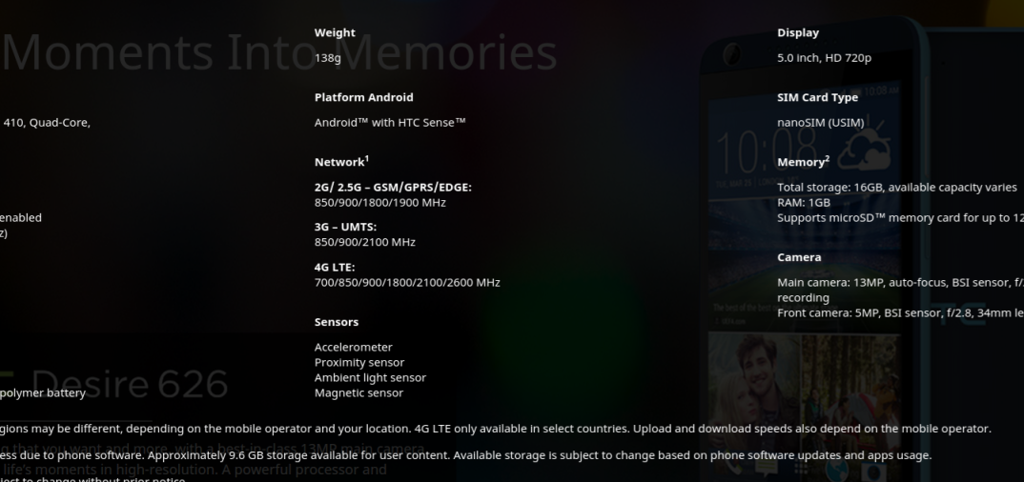The height and width of the screenshot is (482, 1024).
Task: Click the Accelerometer entry
Action: tap(354, 347)
